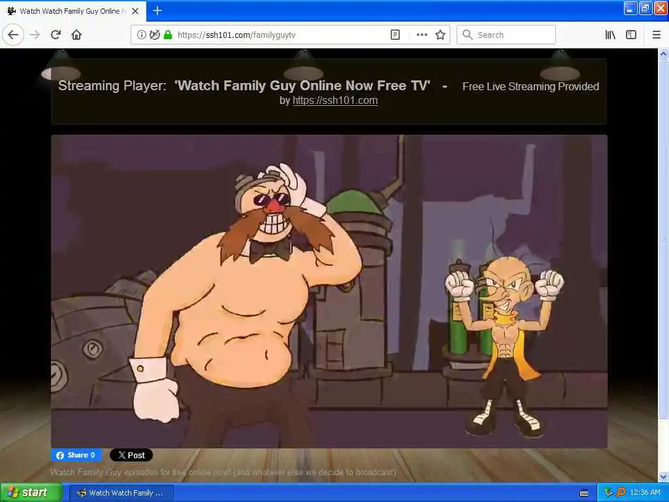
Task: Click the keyboard icon in the taskbar
Action: [584, 493]
